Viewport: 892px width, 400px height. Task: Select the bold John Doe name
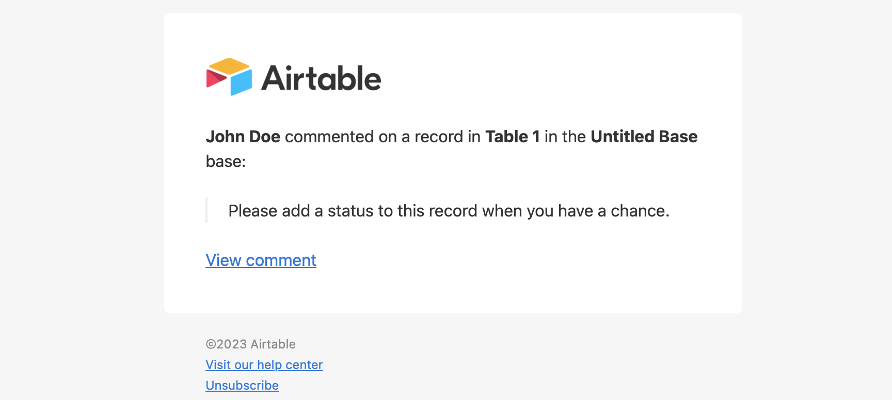click(243, 137)
